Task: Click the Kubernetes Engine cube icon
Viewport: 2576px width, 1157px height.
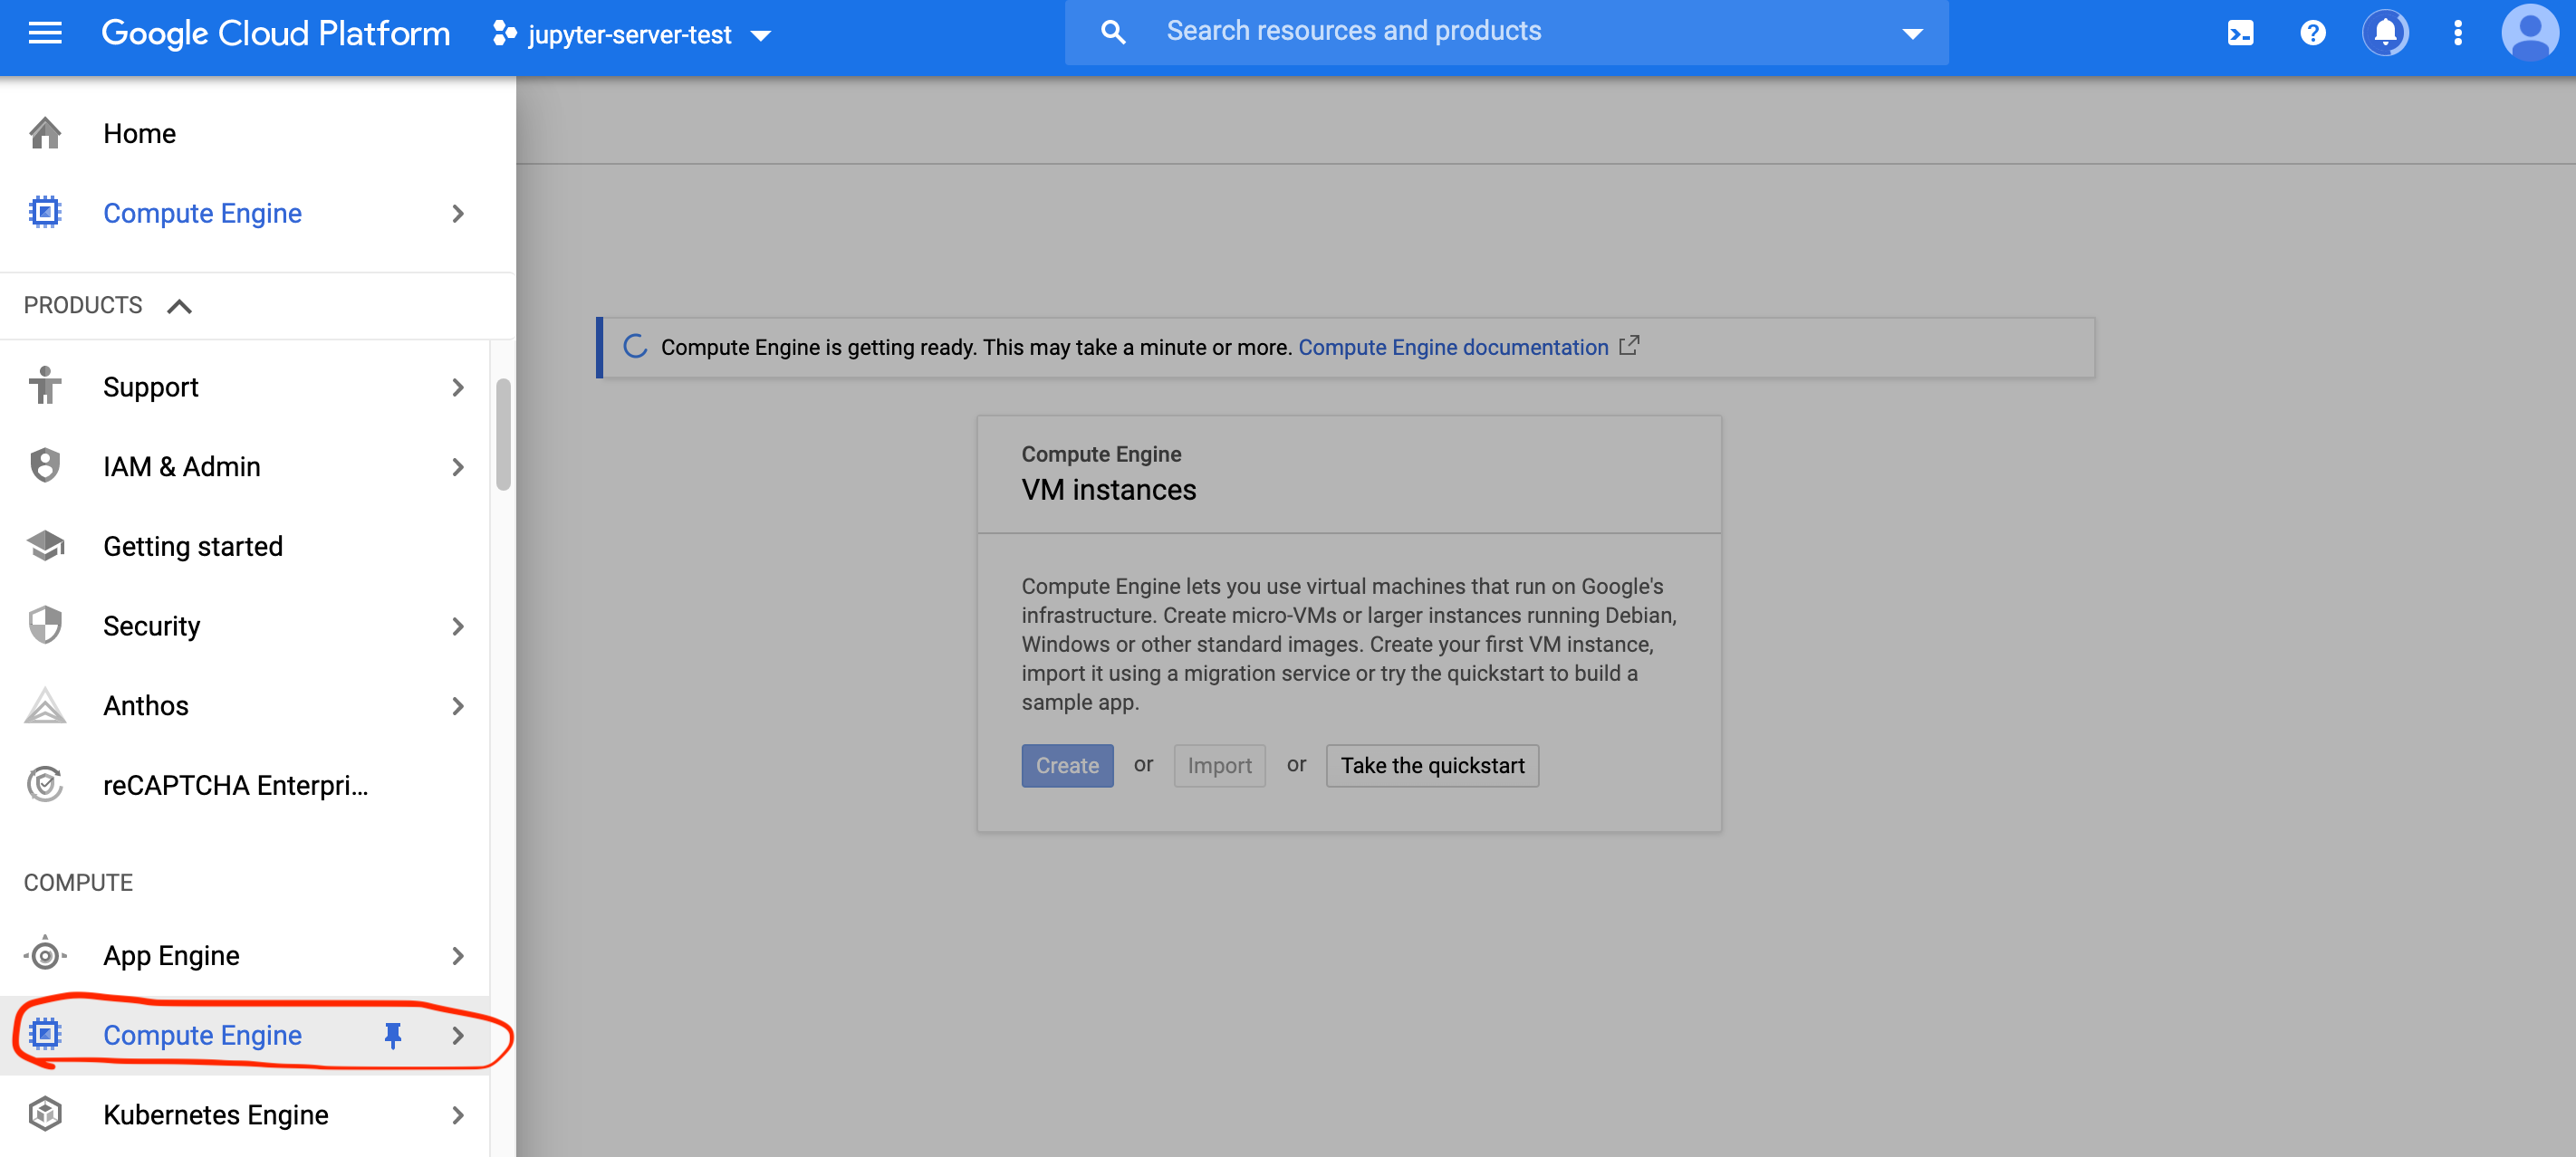Action: 45,1114
